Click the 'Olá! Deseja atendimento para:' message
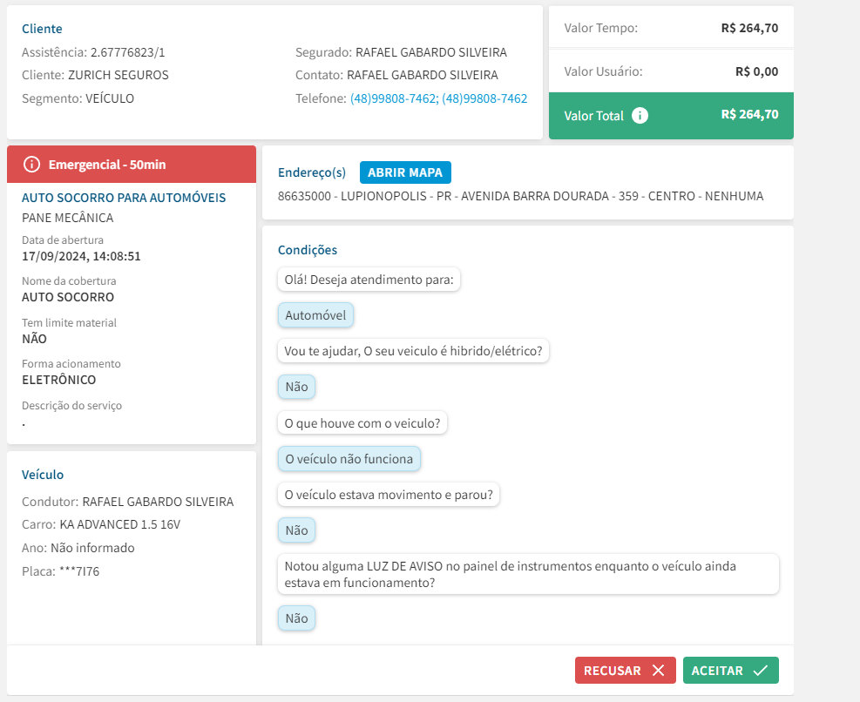This screenshot has height=702, width=860. (x=369, y=280)
